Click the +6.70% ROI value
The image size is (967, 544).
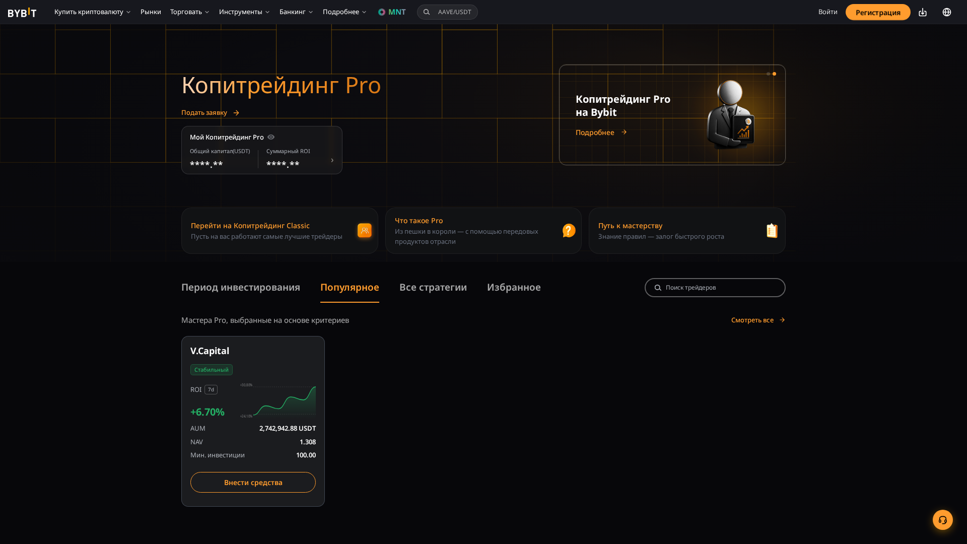[208, 412]
